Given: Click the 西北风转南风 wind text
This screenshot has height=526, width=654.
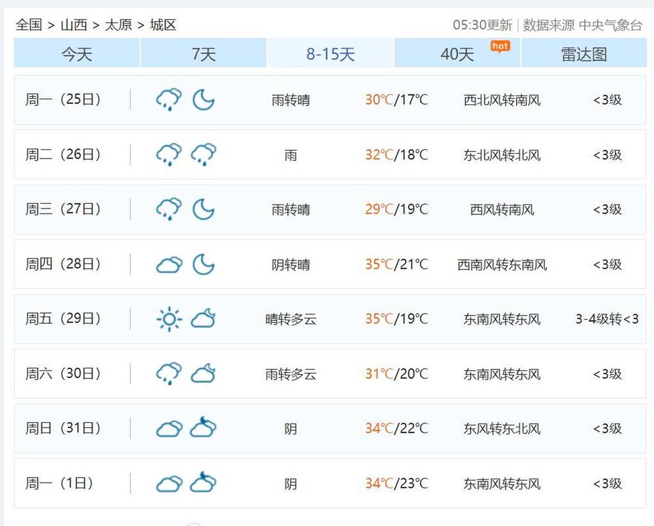Looking at the screenshot, I should [502, 100].
